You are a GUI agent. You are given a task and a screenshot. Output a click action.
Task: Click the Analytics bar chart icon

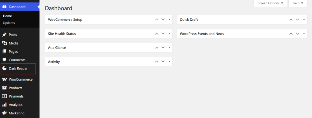click(4, 105)
